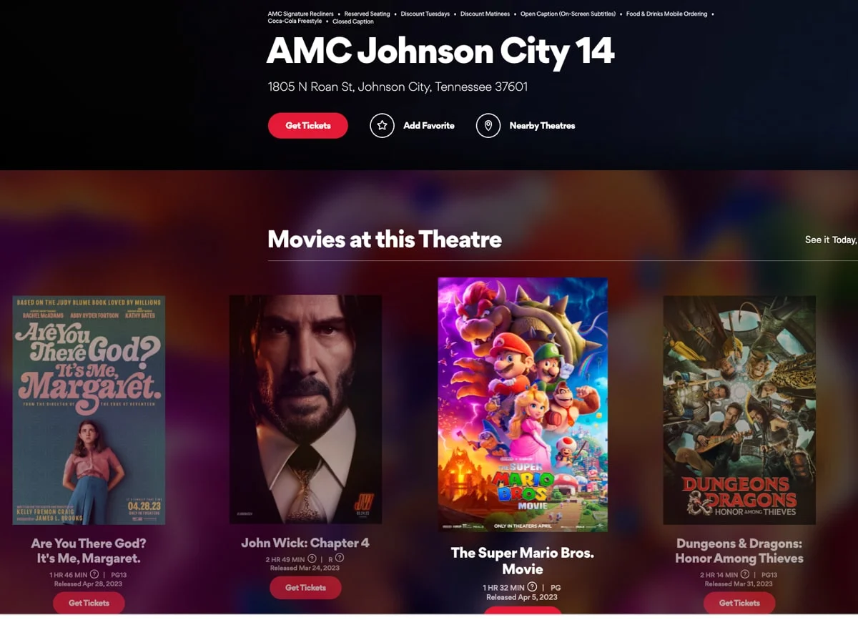Open The Super Mario Bros. Movie title link
This screenshot has height=620, width=858.
(523, 561)
